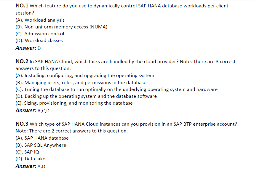The height and width of the screenshot is (171, 254).
Task: Select option (A) Workload analysis
Action: [x=40, y=20]
